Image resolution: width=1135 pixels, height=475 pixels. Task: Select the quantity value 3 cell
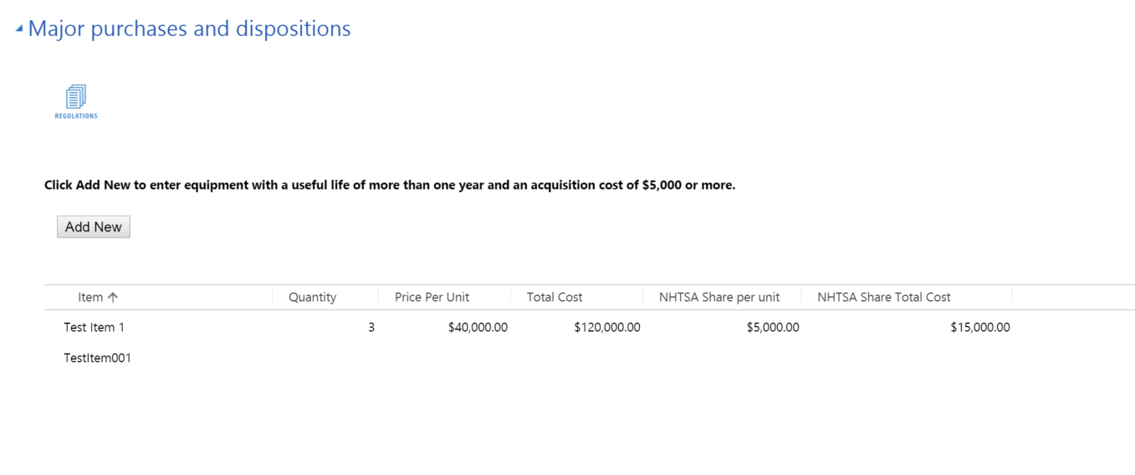pyautogui.click(x=371, y=328)
